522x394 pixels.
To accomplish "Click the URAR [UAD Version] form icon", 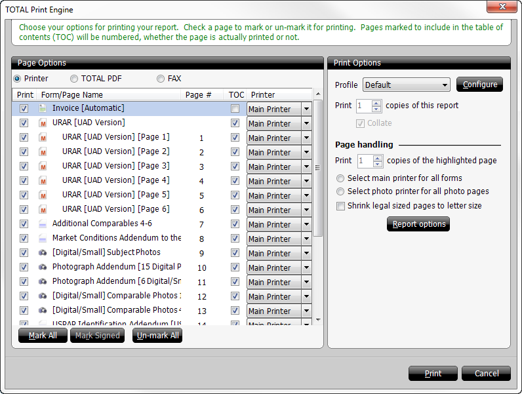I will (x=43, y=123).
